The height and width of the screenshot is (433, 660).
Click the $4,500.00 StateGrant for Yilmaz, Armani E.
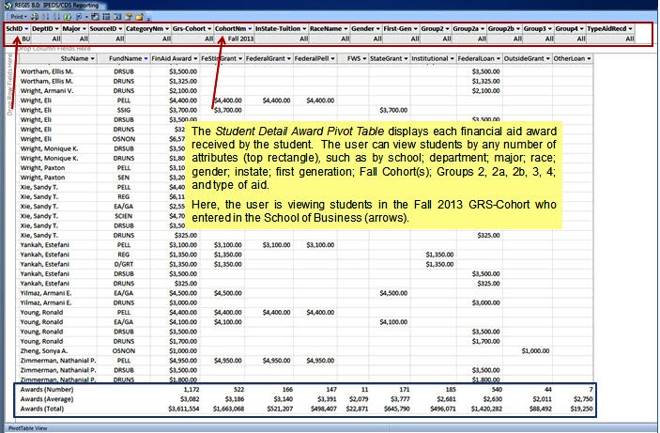pyautogui.click(x=393, y=293)
